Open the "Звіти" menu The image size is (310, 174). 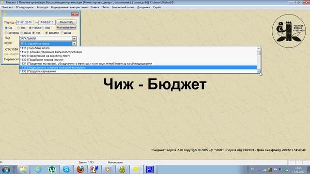[x=106, y=7]
